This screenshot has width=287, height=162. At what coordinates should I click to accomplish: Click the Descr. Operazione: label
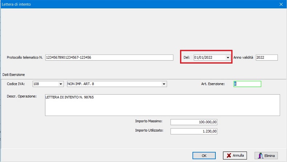(x=21, y=96)
